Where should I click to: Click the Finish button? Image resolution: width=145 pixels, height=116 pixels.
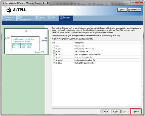[x=136, y=112]
